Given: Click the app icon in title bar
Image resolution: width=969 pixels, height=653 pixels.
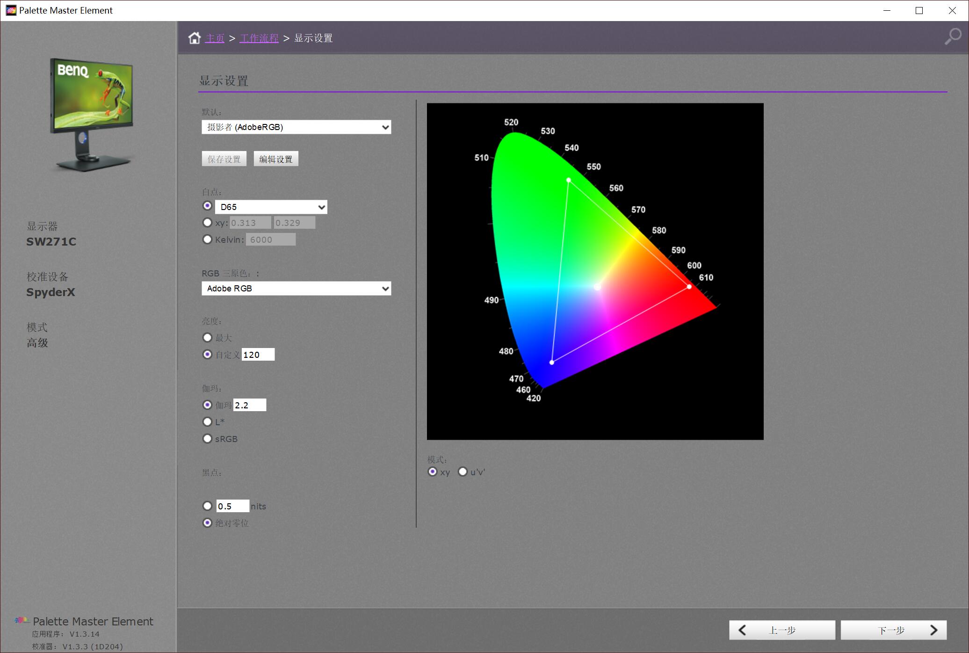Looking at the screenshot, I should point(11,10).
